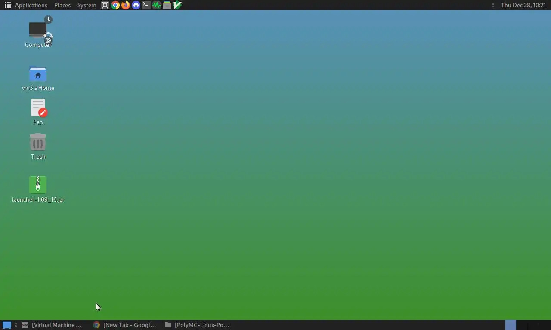Select the launcher-1.09_16.jar file icon
This screenshot has width=551, height=330.
coord(38,189)
